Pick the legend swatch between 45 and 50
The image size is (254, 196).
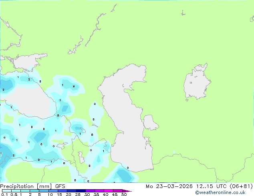pos(118,191)
